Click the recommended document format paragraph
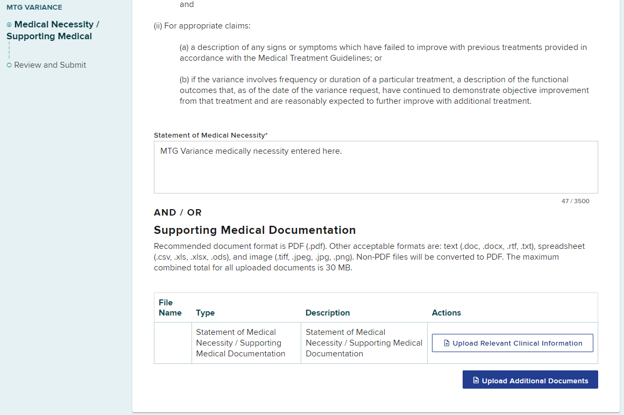The width and height of the screenshot is (624, 415). point(369,257)
